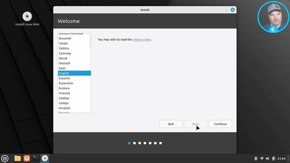Open the Terminal from the taskbar
290x163 pixels.
(35, 158)
